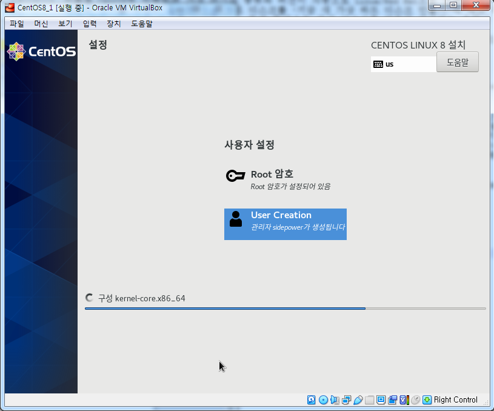Open the 장치 menu
The image size is (494, 411).
[x=114, y=24]
